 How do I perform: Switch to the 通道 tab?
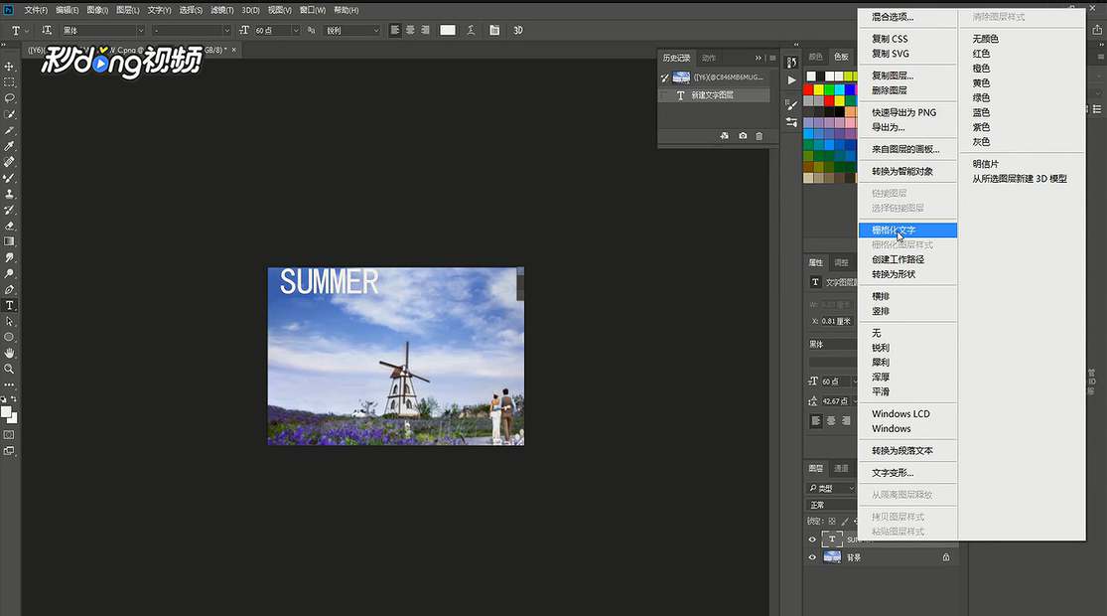click(x=841, y=468)
